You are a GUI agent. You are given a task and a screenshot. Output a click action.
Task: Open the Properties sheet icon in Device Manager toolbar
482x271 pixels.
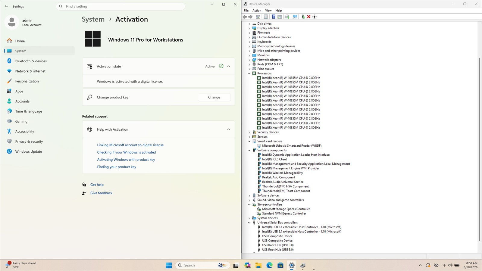pyautogui.click(x=266, y=17)
